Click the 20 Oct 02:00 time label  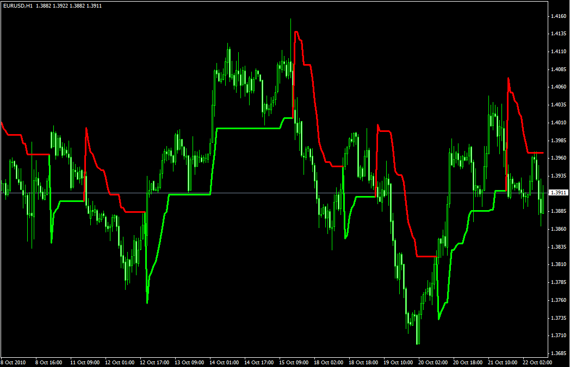433,362
